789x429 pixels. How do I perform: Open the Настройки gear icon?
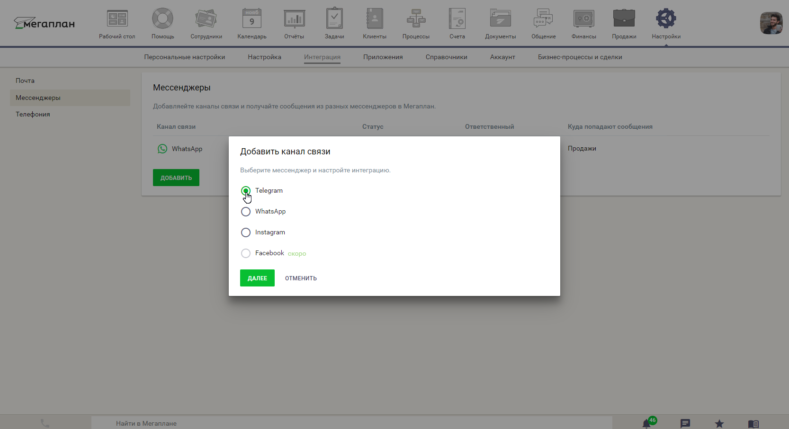(x=666, y=19)
